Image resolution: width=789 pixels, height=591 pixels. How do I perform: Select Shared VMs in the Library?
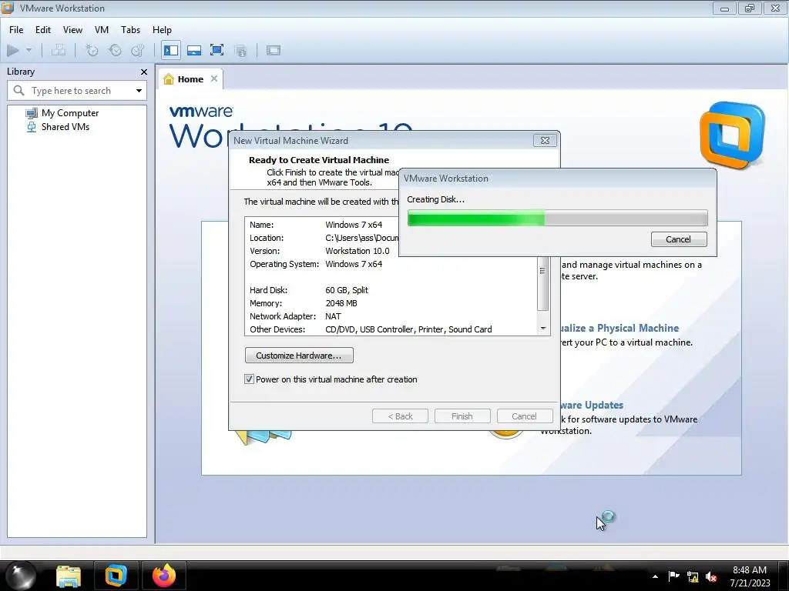click(65, 127)
